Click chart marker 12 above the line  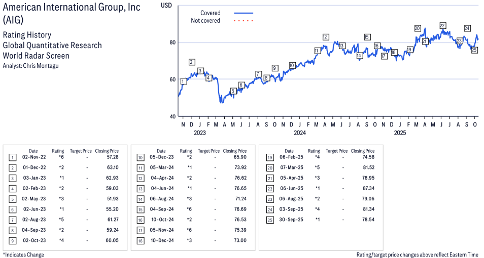(x=325, y=37)
